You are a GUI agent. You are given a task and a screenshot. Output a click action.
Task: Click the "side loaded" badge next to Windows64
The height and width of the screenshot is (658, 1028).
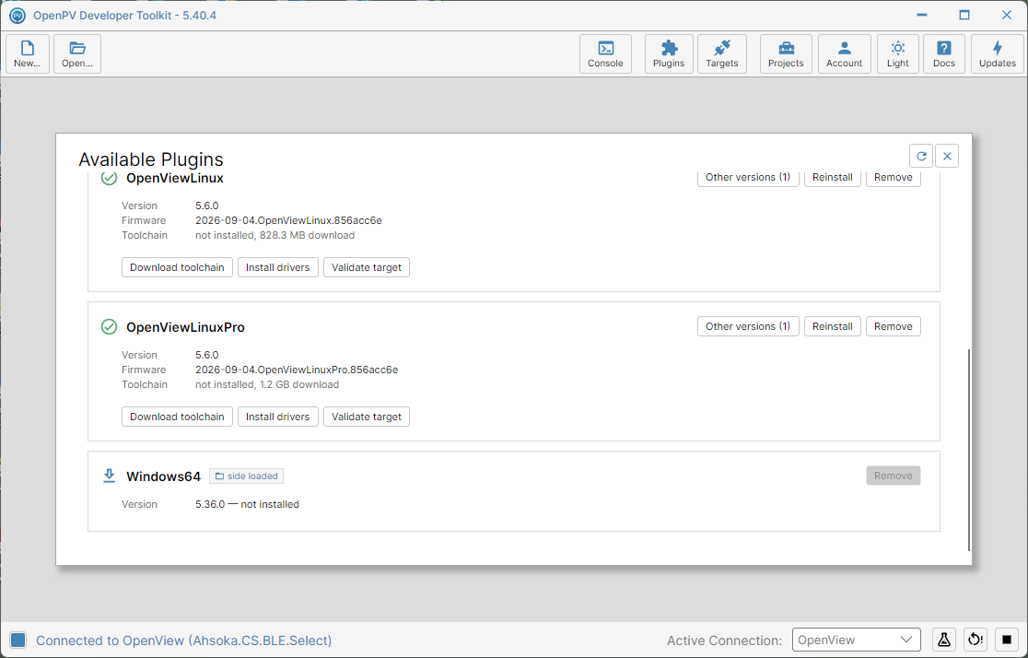247,476
